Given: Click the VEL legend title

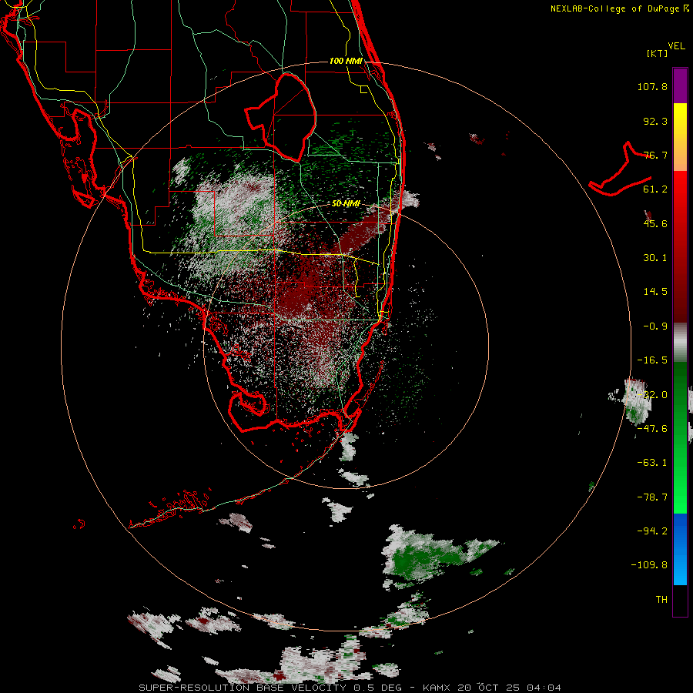Looking at the screenshot, I should [676, 46].
